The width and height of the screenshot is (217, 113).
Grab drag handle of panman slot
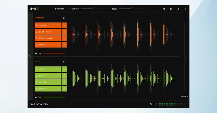click(x=37, y=26)
